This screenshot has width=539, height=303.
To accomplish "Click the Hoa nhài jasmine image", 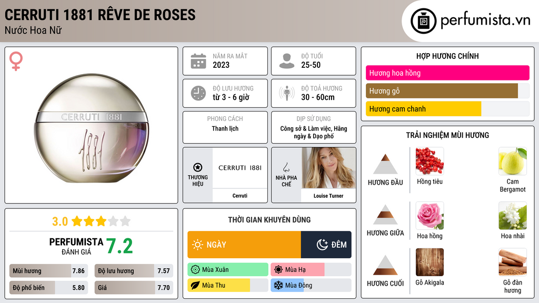I will 513,216.
